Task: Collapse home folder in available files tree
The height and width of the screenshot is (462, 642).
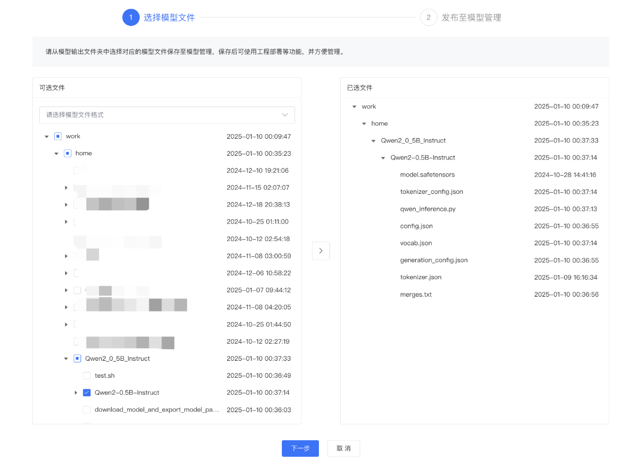Action: pyautogui.click(x=56, y=154)
